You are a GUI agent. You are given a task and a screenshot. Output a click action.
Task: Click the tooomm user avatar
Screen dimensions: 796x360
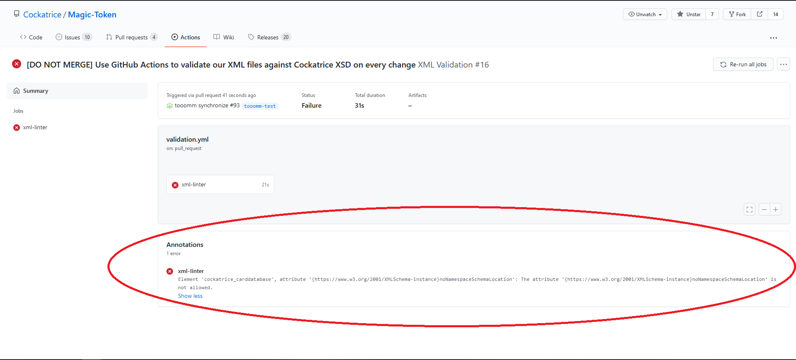pos(170,106)
